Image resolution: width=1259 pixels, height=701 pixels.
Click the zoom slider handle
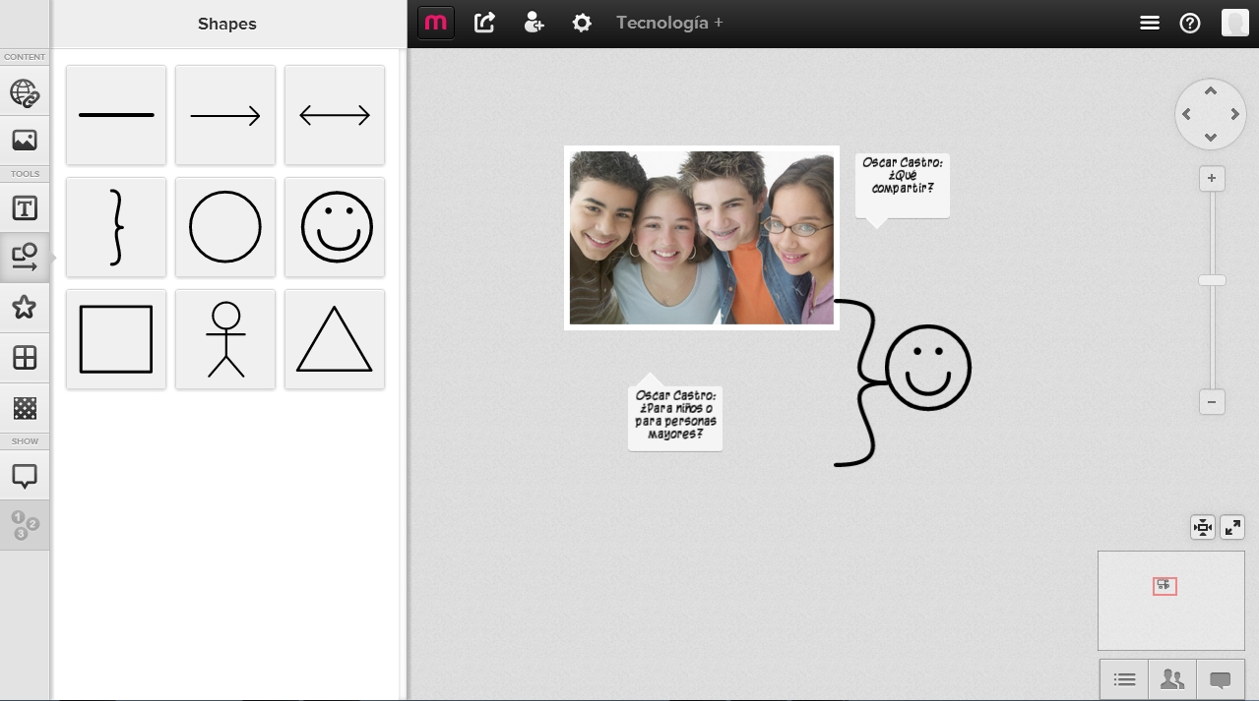[x=1211, y=280]
